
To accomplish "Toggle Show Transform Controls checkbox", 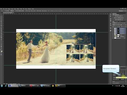I will (16, 11).
